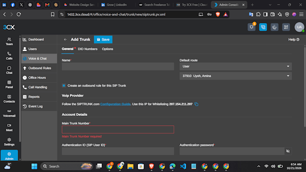
Task: Open the Gmail pinned tab
Action: (47, 4)
